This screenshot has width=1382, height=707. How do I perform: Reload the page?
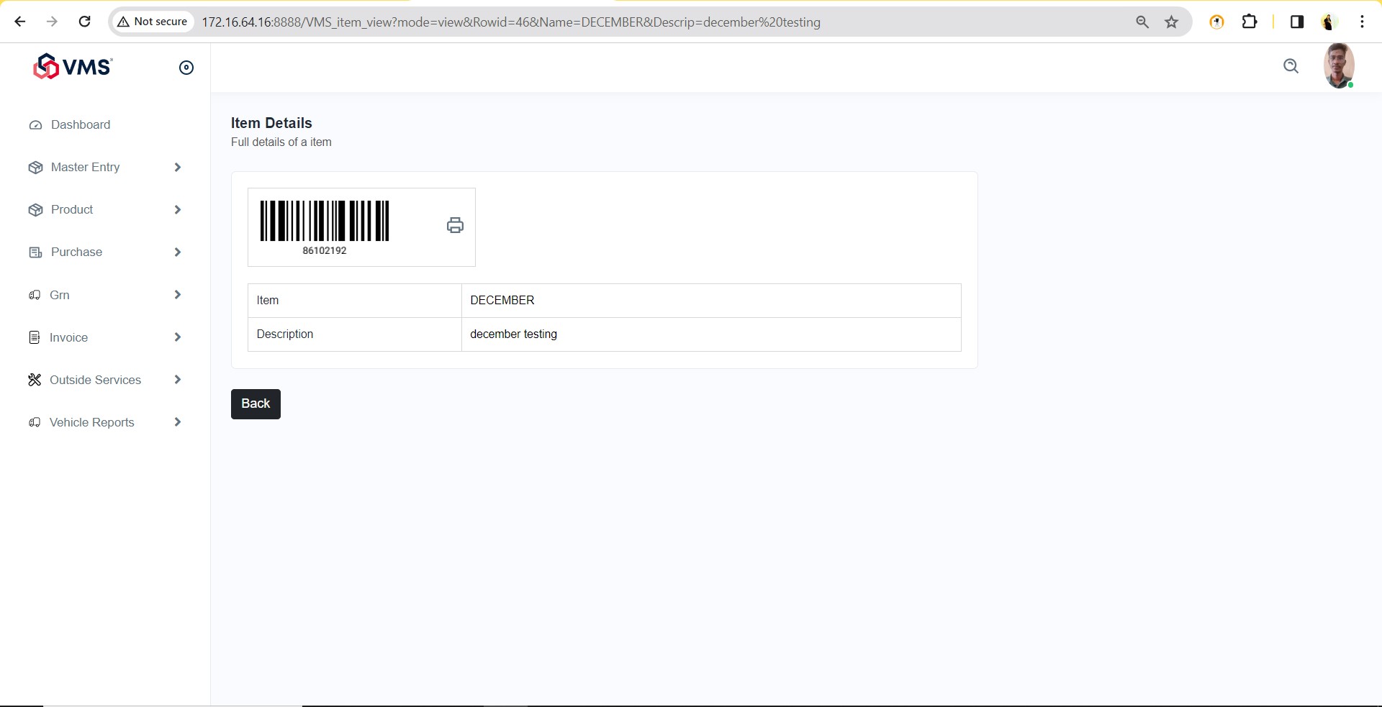[x=84, y=22]
